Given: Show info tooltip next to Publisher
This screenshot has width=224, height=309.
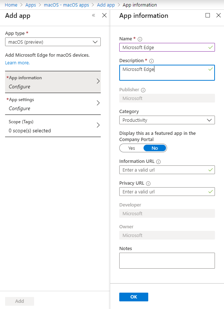Looking at the screenshot, I should pyautogui.click(x=143, y=90).
